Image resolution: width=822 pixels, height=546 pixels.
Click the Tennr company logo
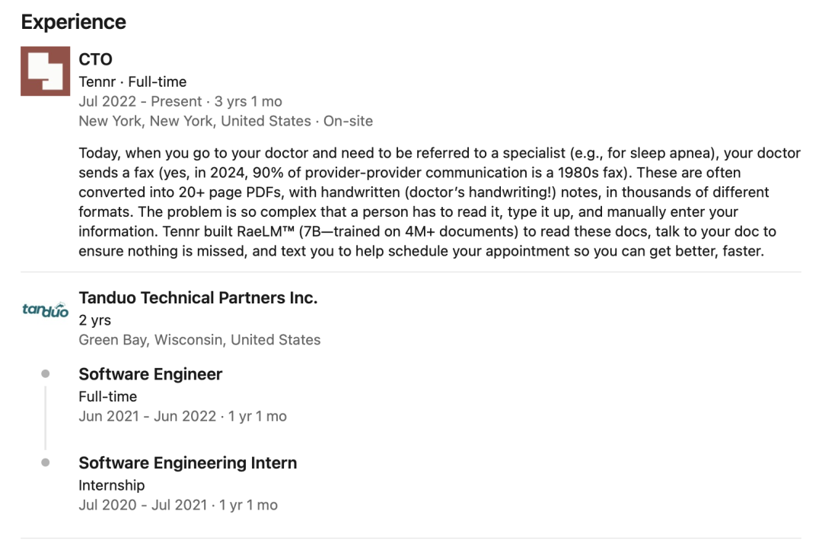45,71
